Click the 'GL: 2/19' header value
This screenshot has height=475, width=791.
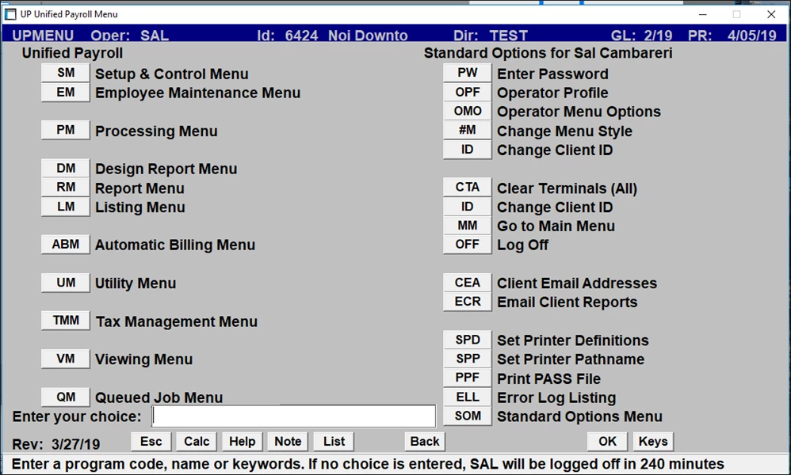tap(642, 36)
